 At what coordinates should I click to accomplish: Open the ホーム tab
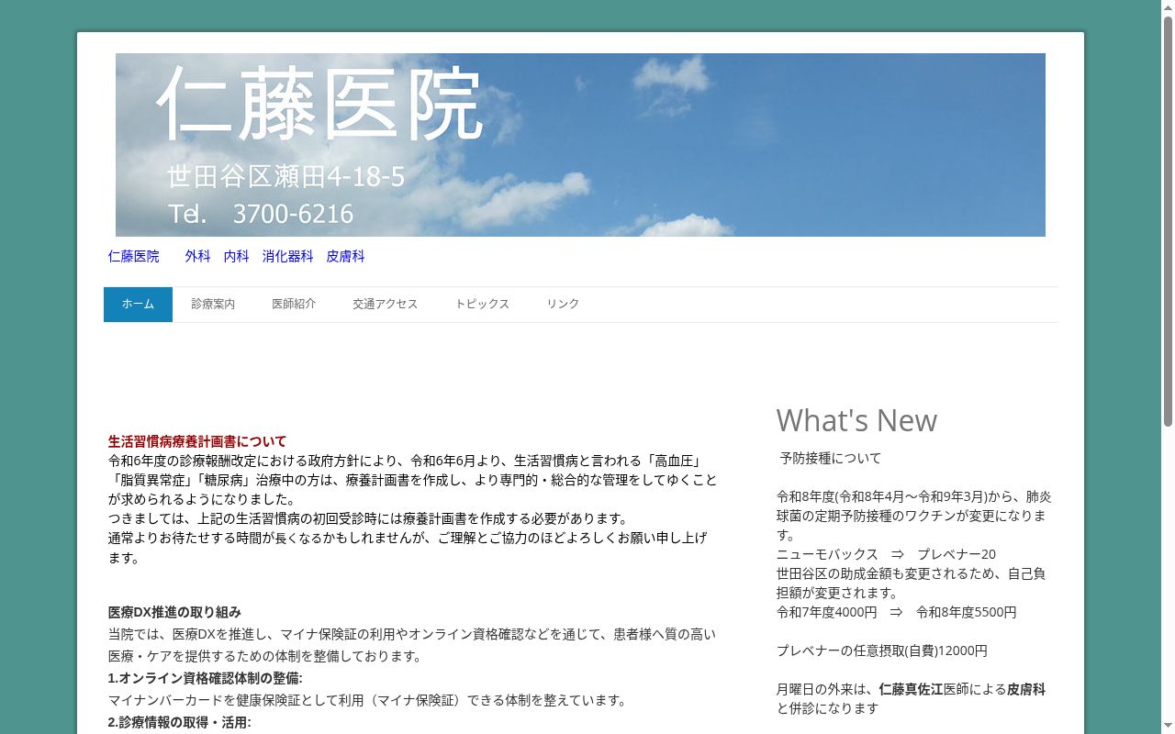pos(138,305)
